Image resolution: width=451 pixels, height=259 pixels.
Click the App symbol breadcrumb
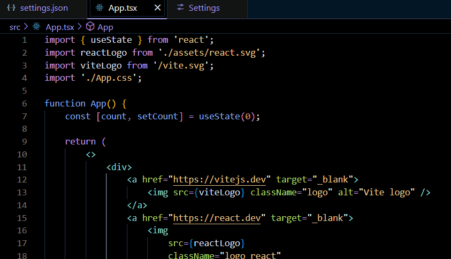pyautogui.click(x=105, y=27)
